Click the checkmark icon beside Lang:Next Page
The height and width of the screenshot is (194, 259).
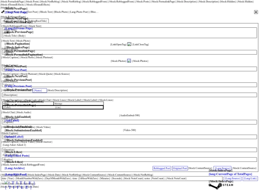[x=3, y=11]
